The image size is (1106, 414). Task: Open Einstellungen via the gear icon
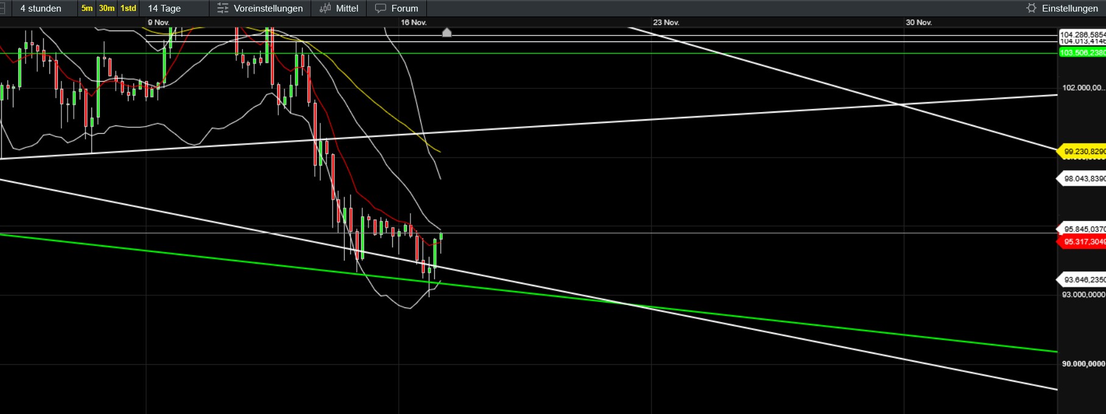[1031, 9]
